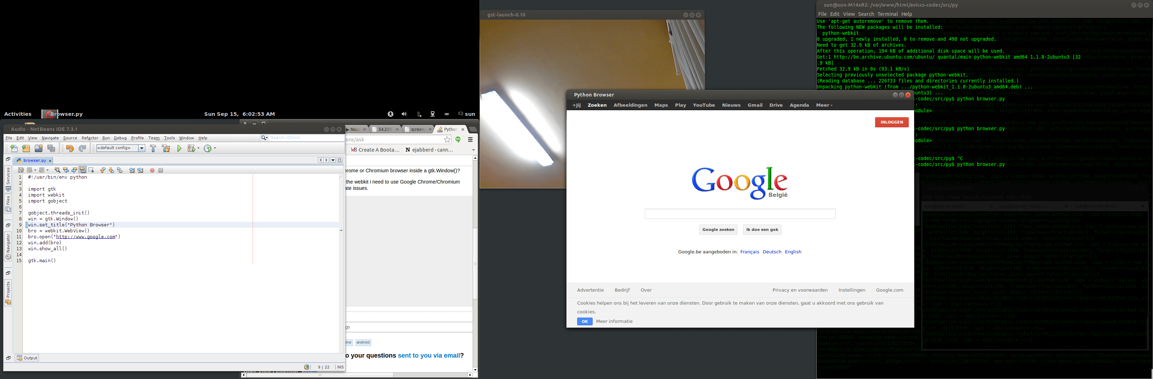Click the Build Project hammer icon
This screenshot has width=1153, height=379.
pos(153,148)
